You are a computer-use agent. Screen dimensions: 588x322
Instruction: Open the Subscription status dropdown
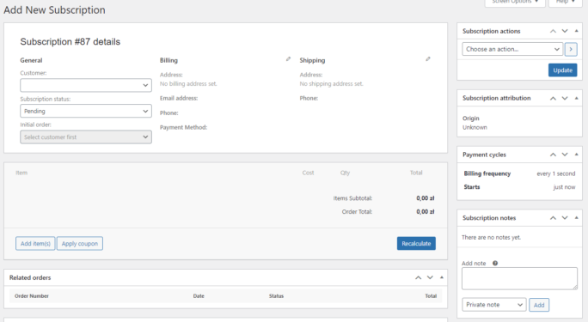click(x=86, y=112)
